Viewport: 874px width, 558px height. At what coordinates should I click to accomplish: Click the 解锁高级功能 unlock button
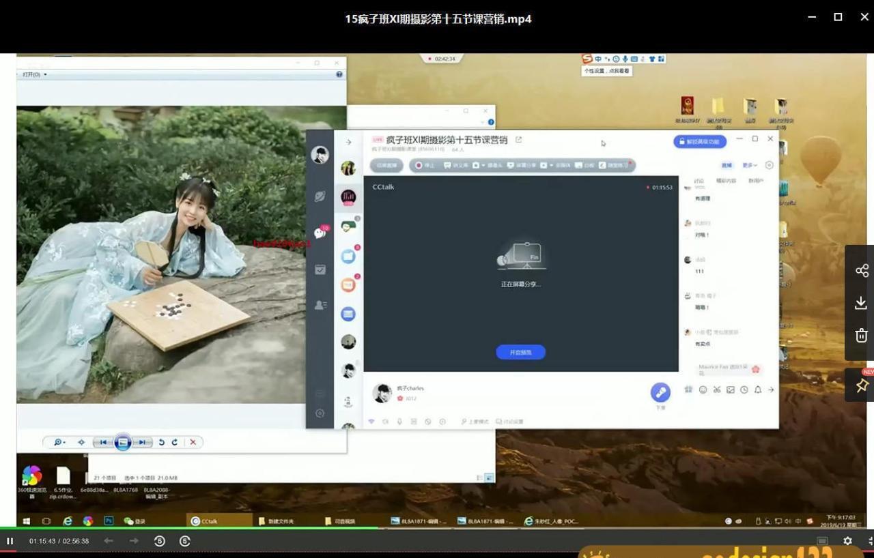pyautogui.click(x=701, y=141)
